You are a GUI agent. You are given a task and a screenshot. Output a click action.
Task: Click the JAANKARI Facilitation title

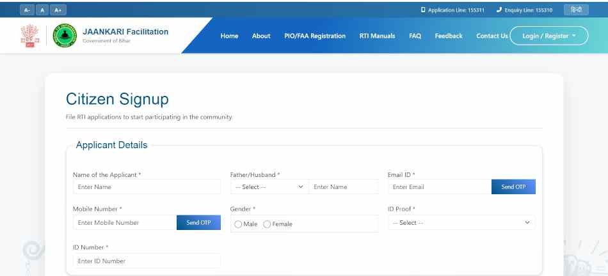(125, 32)
